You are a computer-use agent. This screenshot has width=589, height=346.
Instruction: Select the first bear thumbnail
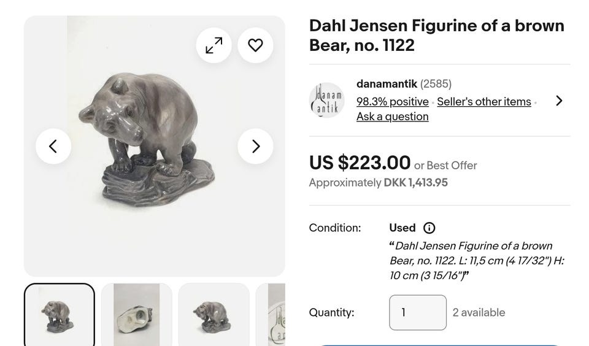(x=60, y=314)
